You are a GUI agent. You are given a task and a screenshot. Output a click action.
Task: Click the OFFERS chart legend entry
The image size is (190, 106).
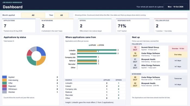tap(101, 45)
